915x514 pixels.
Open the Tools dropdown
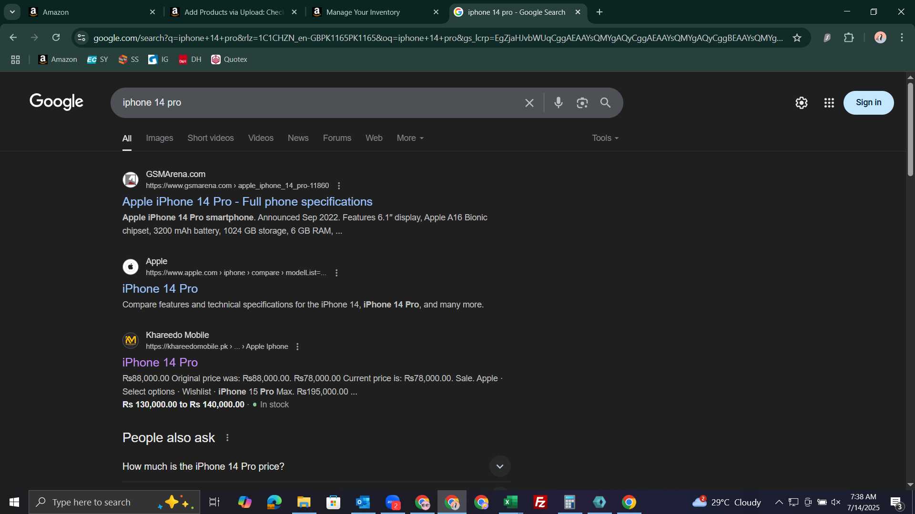pyautogui.click(x=605, y=138)
